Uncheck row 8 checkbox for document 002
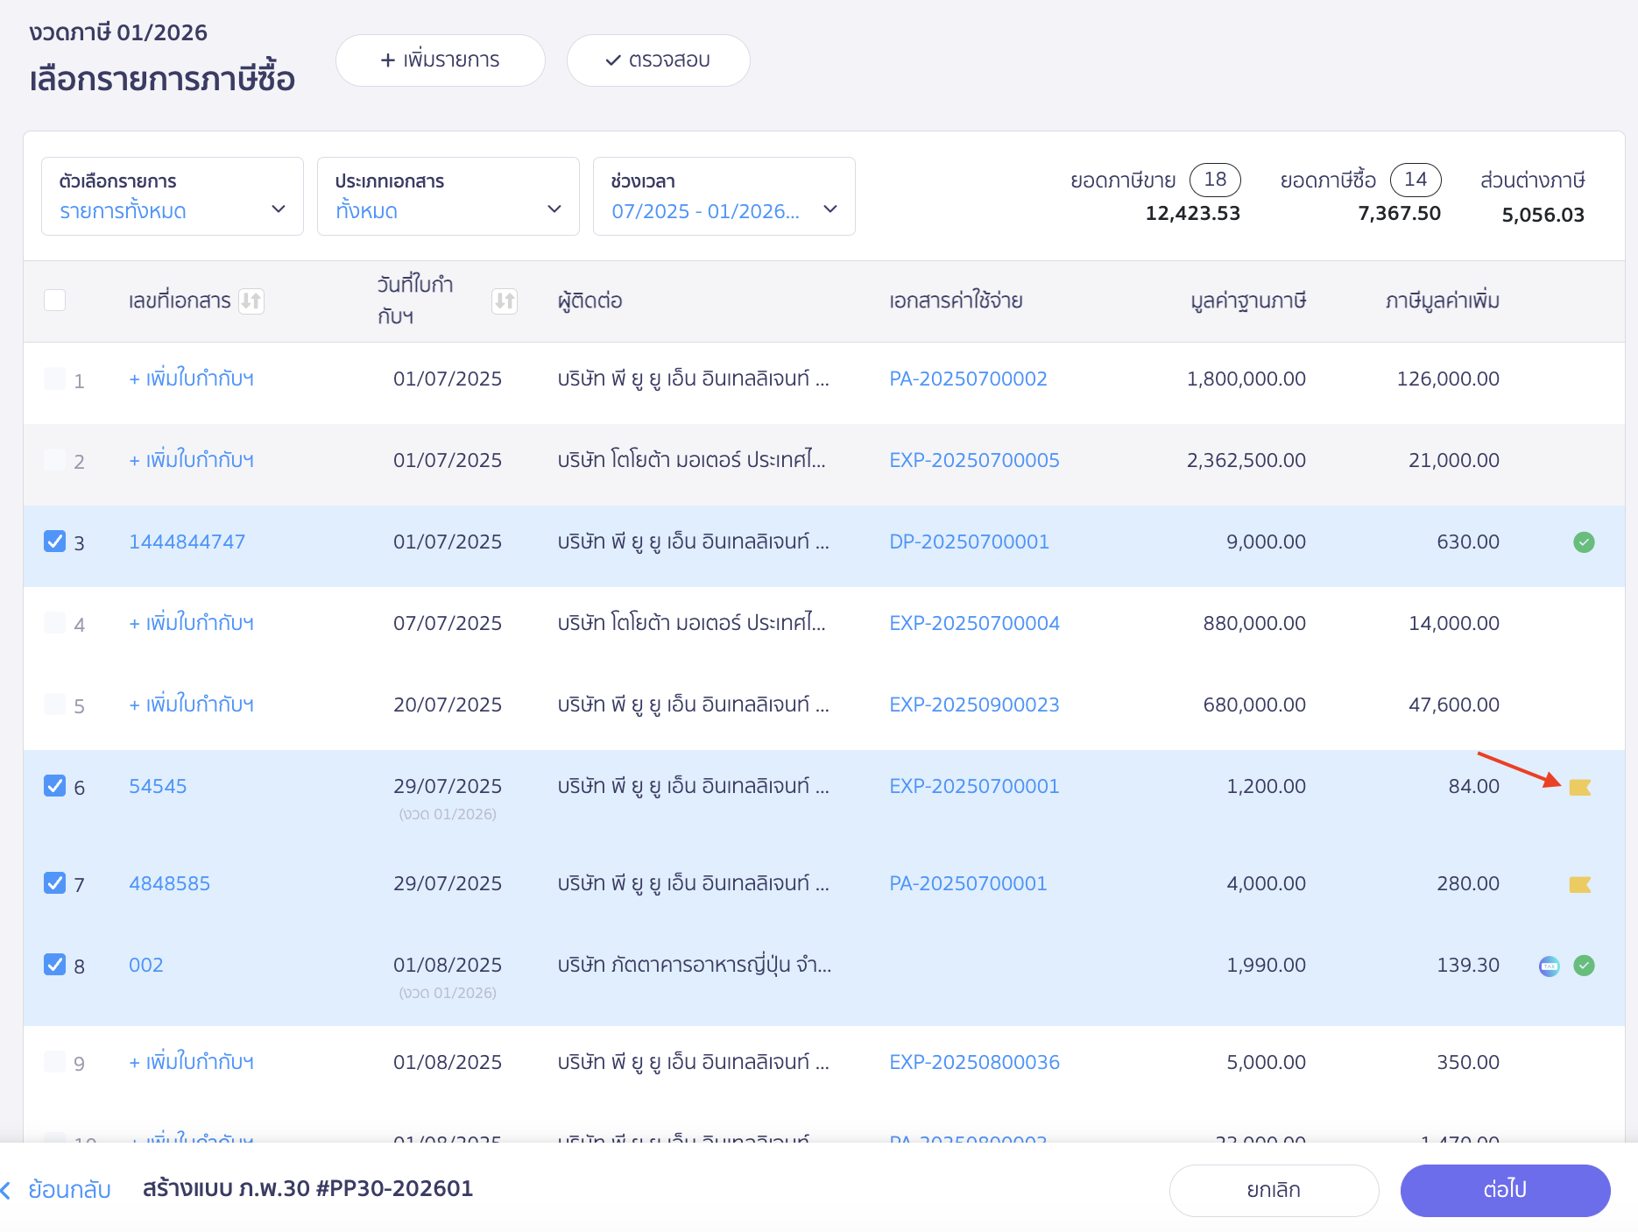 click(x=55, y=965)
